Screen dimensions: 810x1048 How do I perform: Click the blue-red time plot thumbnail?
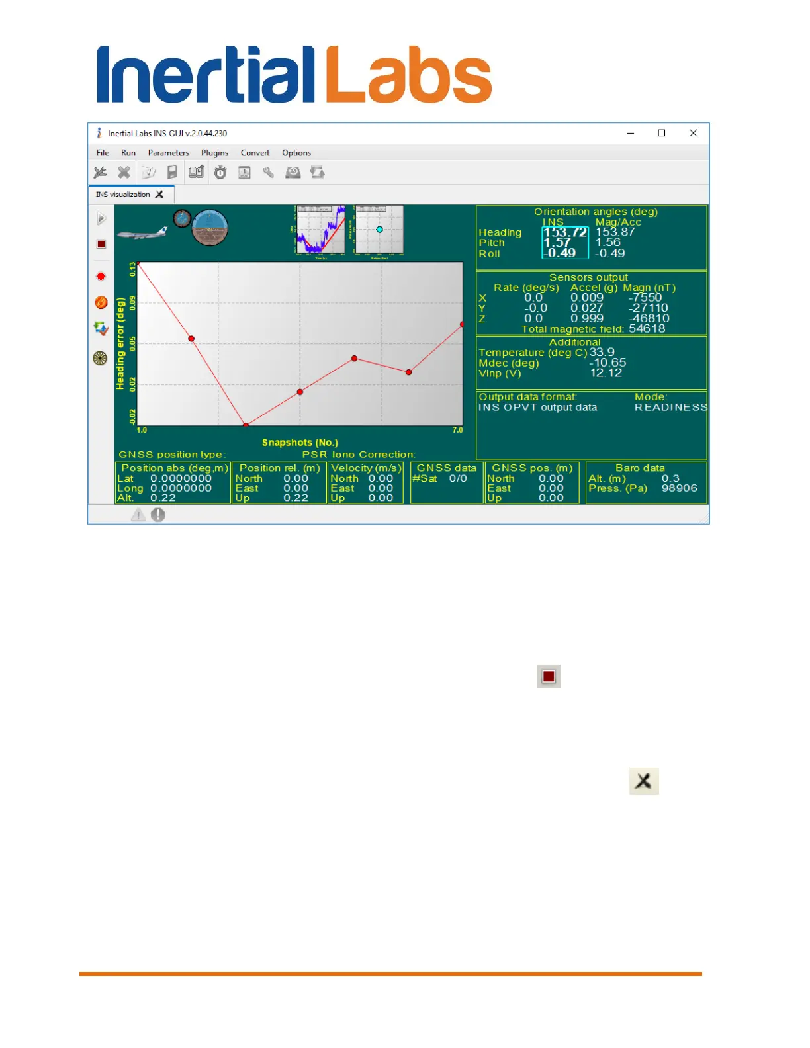(319, 231)
